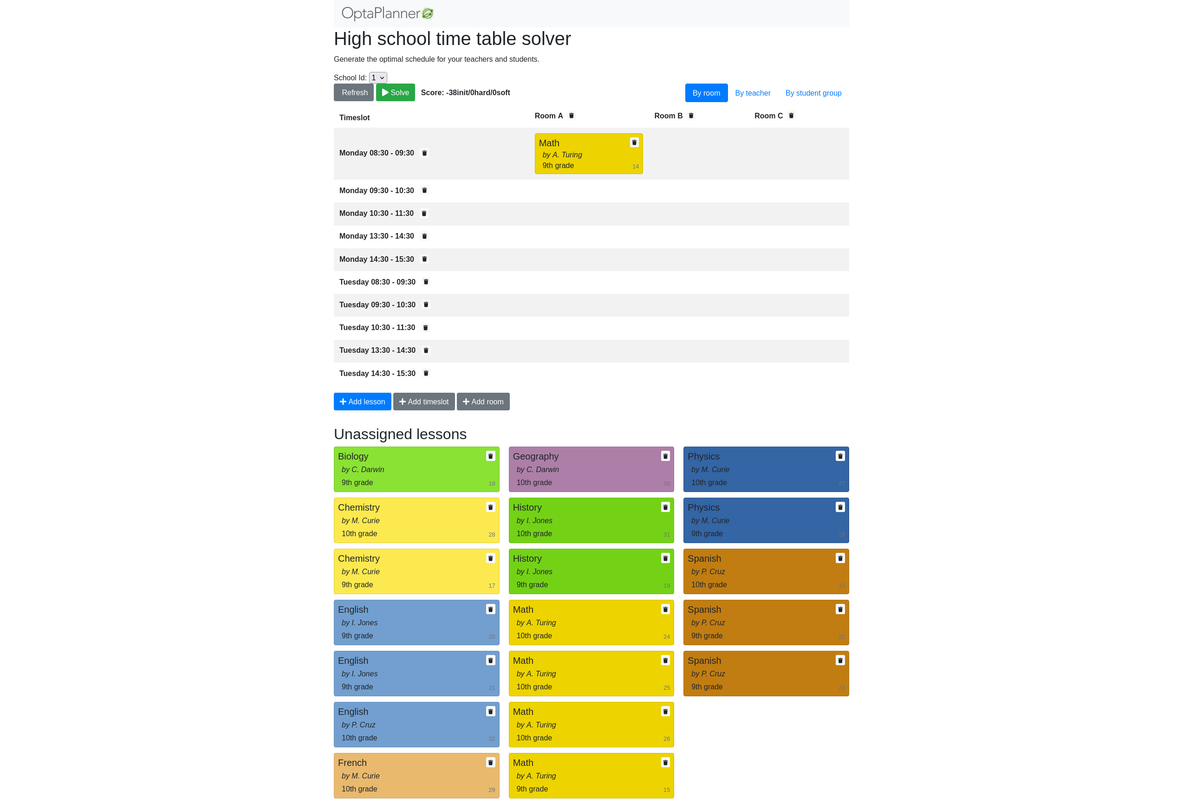The image size is (1183, 804).
Task: Click Add lesson button
Action: click(x=362, y=401)
